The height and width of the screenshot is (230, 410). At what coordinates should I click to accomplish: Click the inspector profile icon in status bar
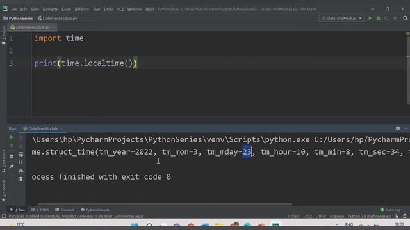pyautogui.click(x=405, y=216)
